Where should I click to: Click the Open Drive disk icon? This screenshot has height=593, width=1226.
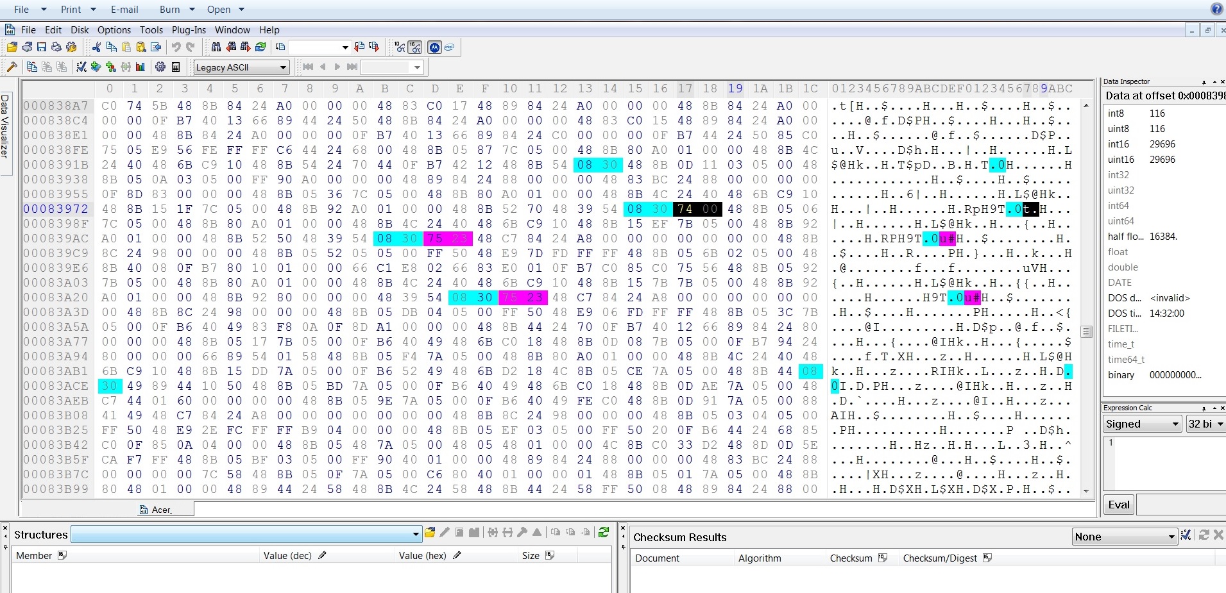tap(27, 47)
